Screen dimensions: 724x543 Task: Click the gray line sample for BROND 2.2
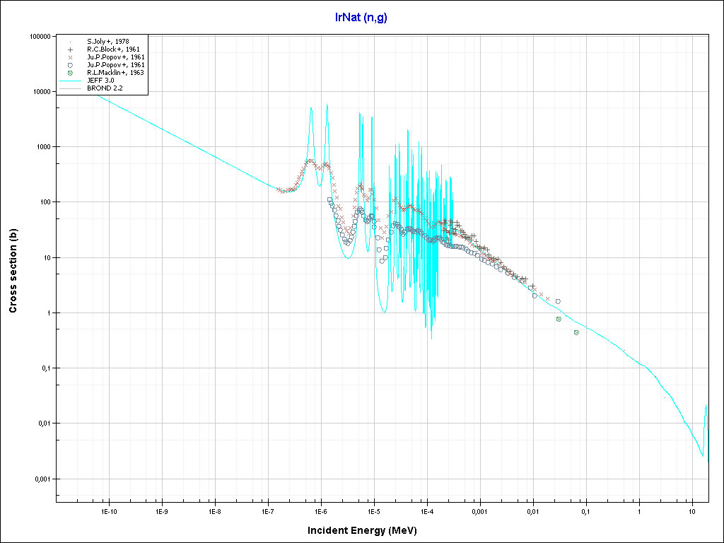pyautogui.click(x=71, y=89)
